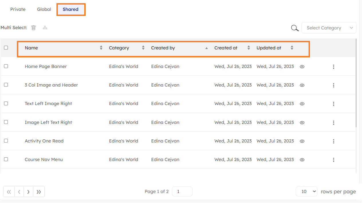This screenshot has height=203, width=363.
Task: Open three-dot menu for Text Left Image Right
Action: [333, 104]
